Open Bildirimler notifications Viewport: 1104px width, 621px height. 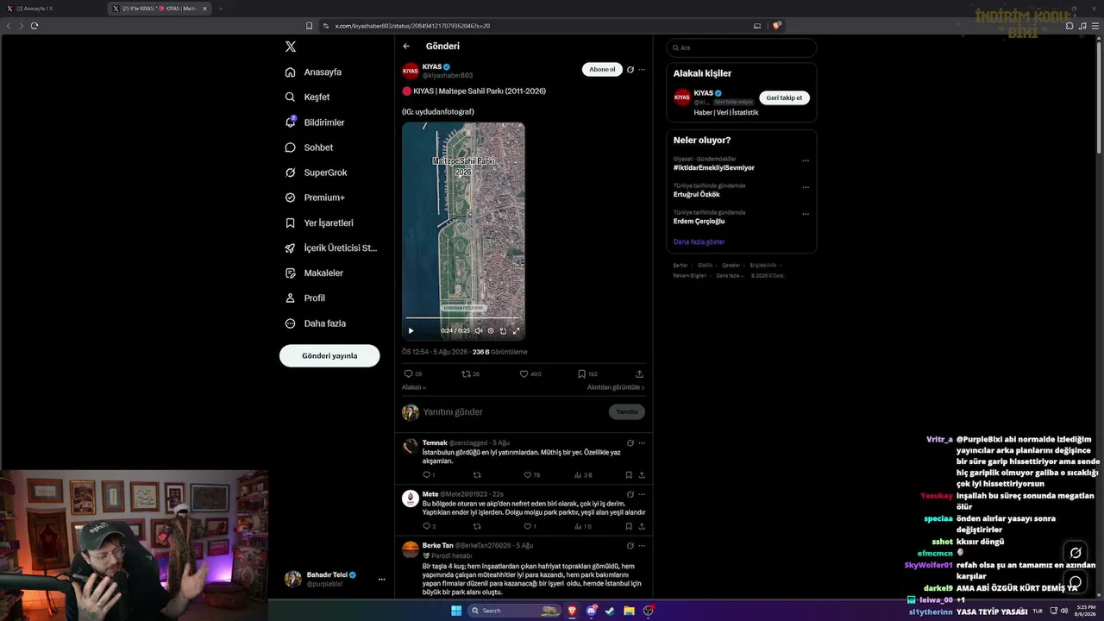point(315,122)
